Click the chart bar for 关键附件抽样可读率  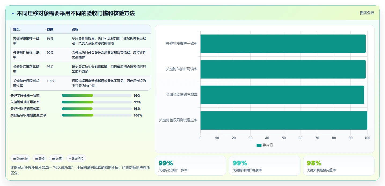click(x=283, y=69)
